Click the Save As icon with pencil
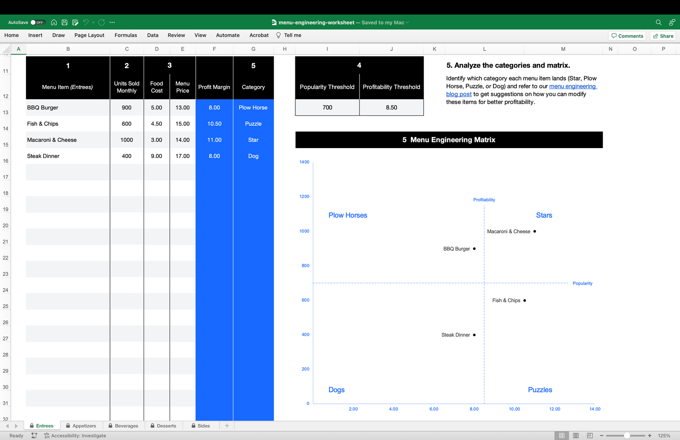Screen dimensions: 680x440 [x=75, y=23]
